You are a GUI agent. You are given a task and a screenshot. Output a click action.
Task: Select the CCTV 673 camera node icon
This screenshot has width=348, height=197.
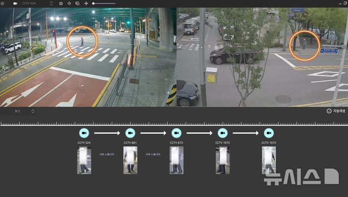(176, 133)
